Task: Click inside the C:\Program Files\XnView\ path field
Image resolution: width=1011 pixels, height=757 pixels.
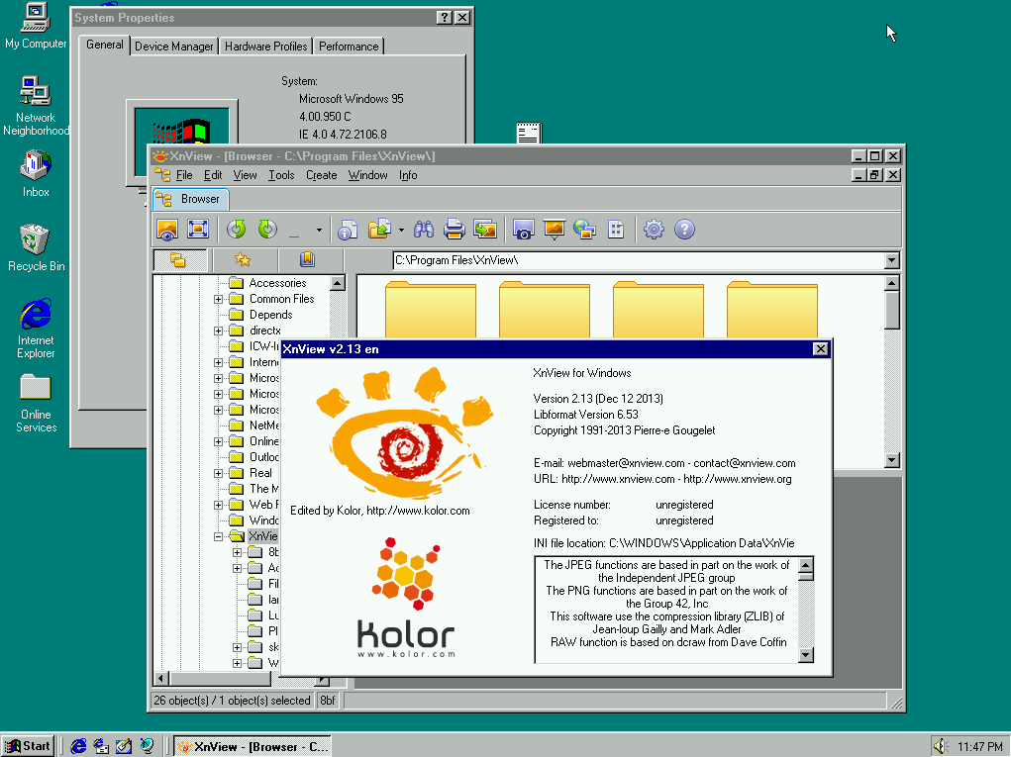Action: (x=639, y=260)
